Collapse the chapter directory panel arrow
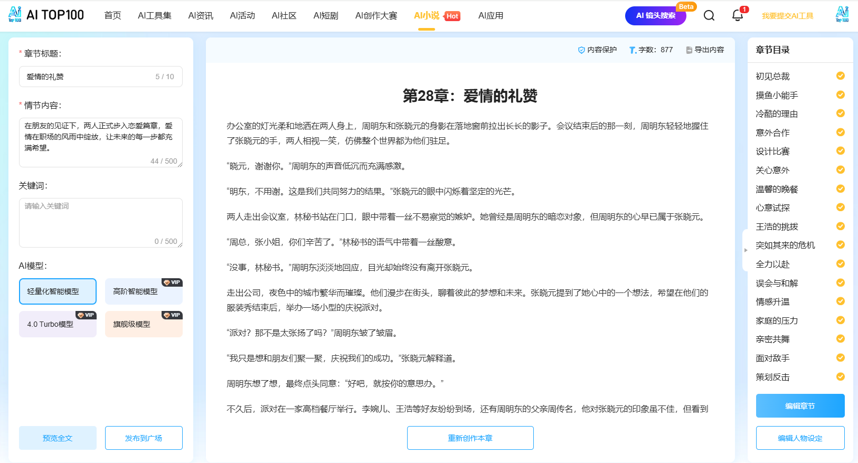858x463 pixels. pos(746,250)
